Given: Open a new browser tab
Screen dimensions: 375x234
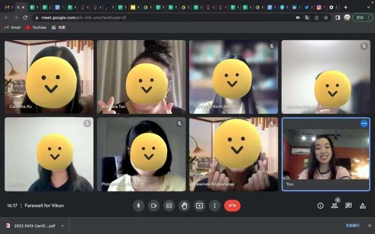Looking at the screenshot, I should [345, 7].
